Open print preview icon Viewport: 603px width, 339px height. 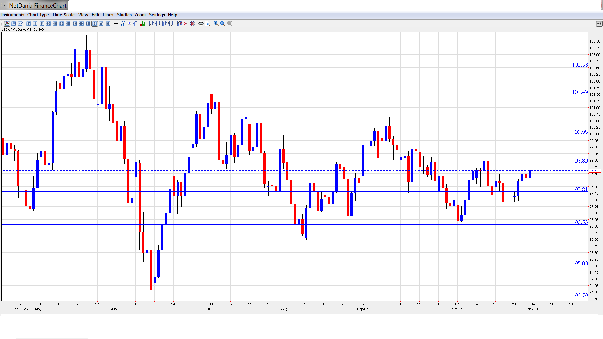coord(208,24)
